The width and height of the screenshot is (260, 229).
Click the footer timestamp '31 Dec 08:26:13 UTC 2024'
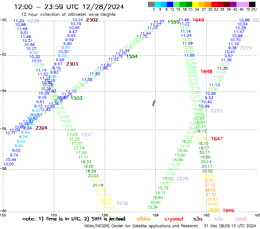pos(230,226)
